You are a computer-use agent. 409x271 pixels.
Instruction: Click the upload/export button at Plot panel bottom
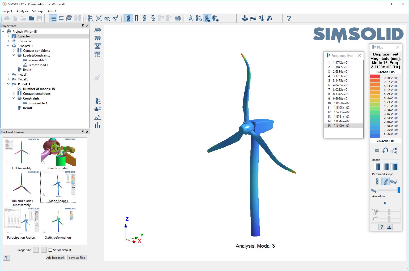tap(389, 227)
